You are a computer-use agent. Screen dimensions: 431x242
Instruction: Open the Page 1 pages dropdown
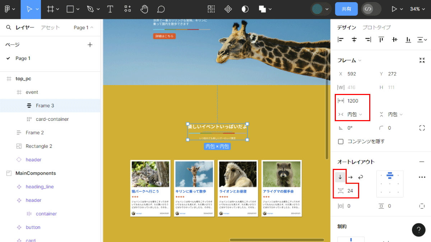[83, 28]
